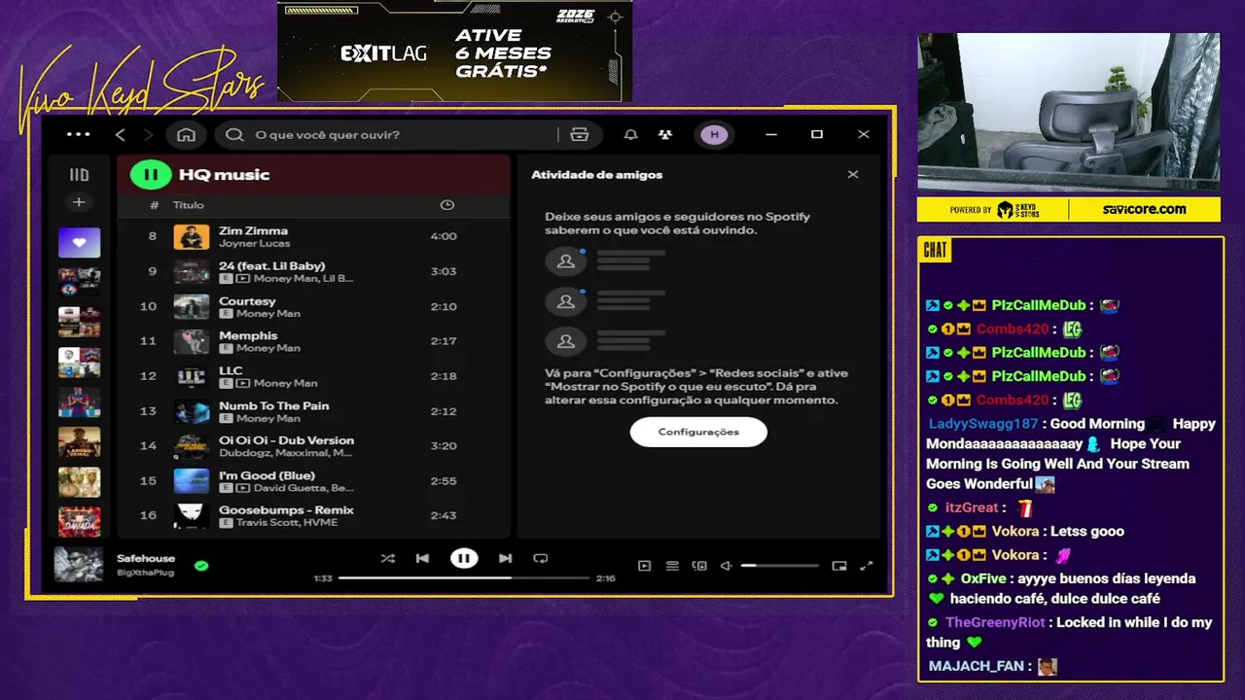This screenshot has height=700, width=1245.
Task: Select the track LLC
Action: coord(313,376)
